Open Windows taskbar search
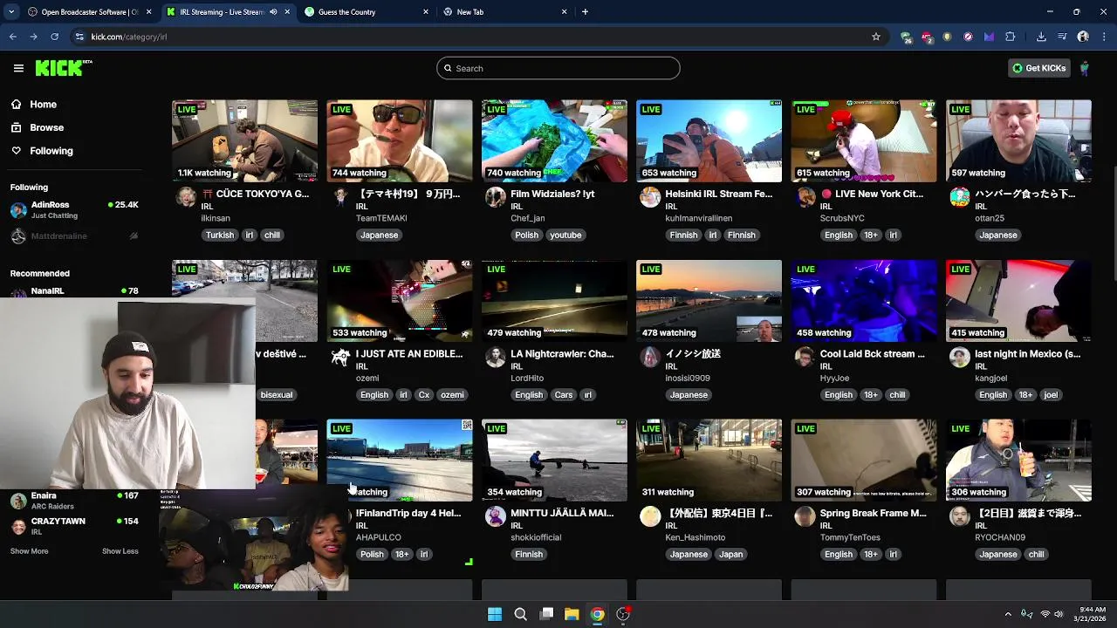The width and height of the screenshot is (1117, 628). tap(520, 614)
